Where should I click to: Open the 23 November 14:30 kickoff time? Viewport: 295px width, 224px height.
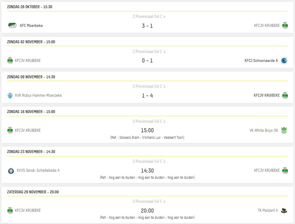147,171
